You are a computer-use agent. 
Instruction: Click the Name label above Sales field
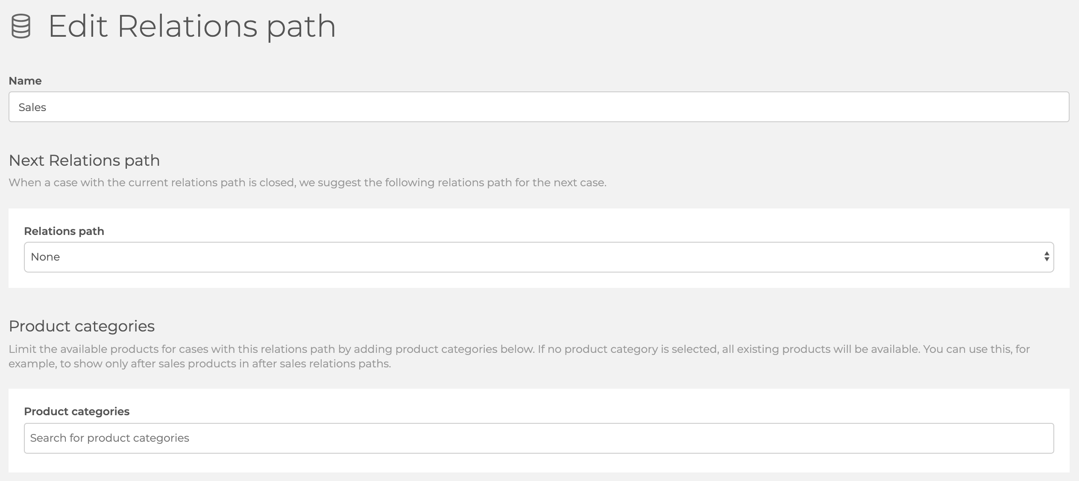(25, 81)
